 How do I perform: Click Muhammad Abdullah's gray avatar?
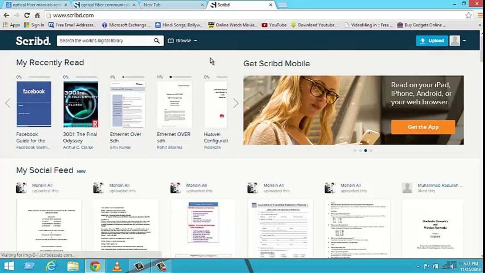coord(407,188)
